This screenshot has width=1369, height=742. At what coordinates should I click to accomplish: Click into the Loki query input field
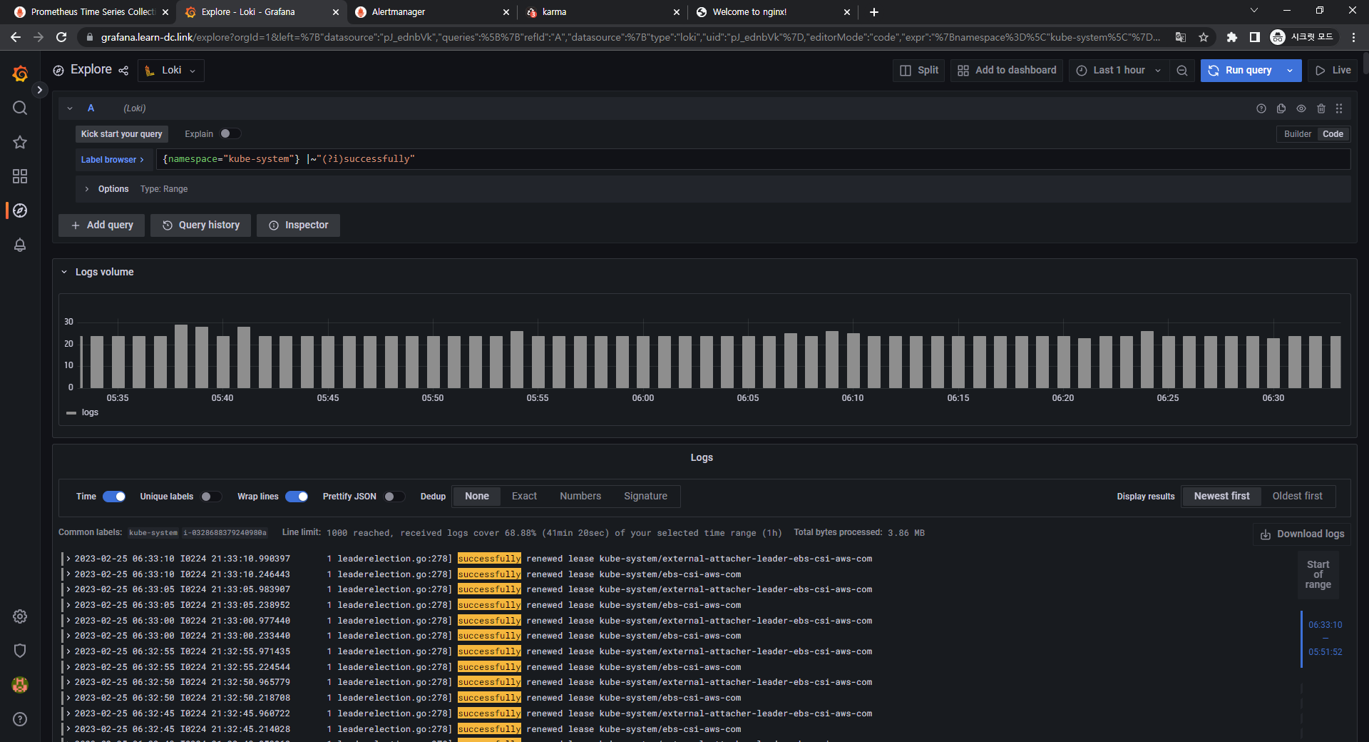coord(713,159)
